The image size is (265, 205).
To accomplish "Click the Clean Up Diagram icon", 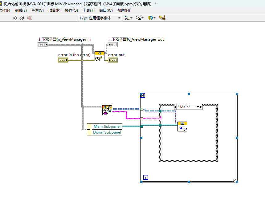I will pos(162,18).
